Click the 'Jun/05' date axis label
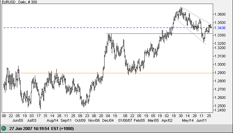This screenshot has width=233, height=133. (18, 120)
